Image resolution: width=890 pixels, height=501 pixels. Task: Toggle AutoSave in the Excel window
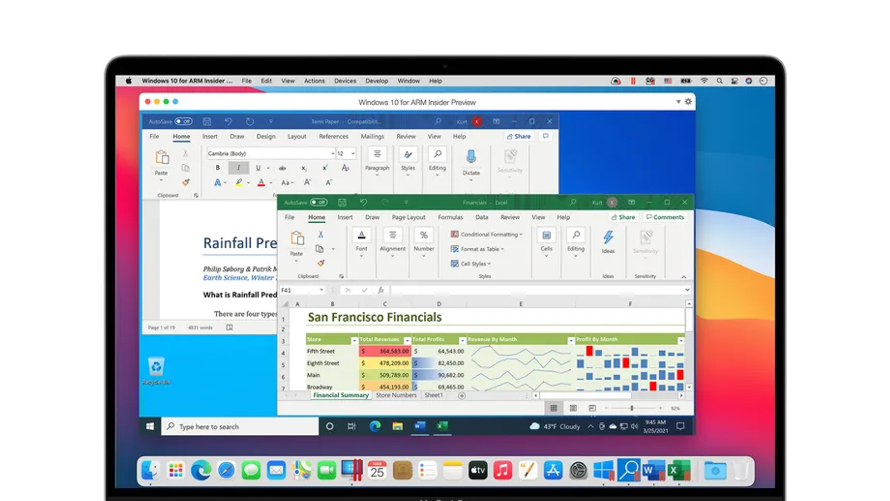319,202
